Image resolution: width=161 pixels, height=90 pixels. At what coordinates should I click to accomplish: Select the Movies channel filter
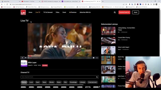52,82
